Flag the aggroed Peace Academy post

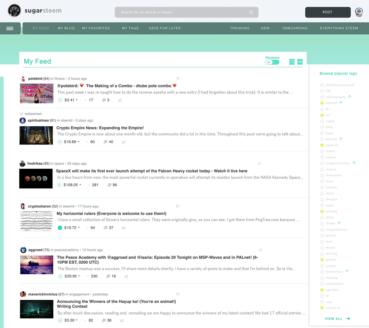tap(261, 250)
